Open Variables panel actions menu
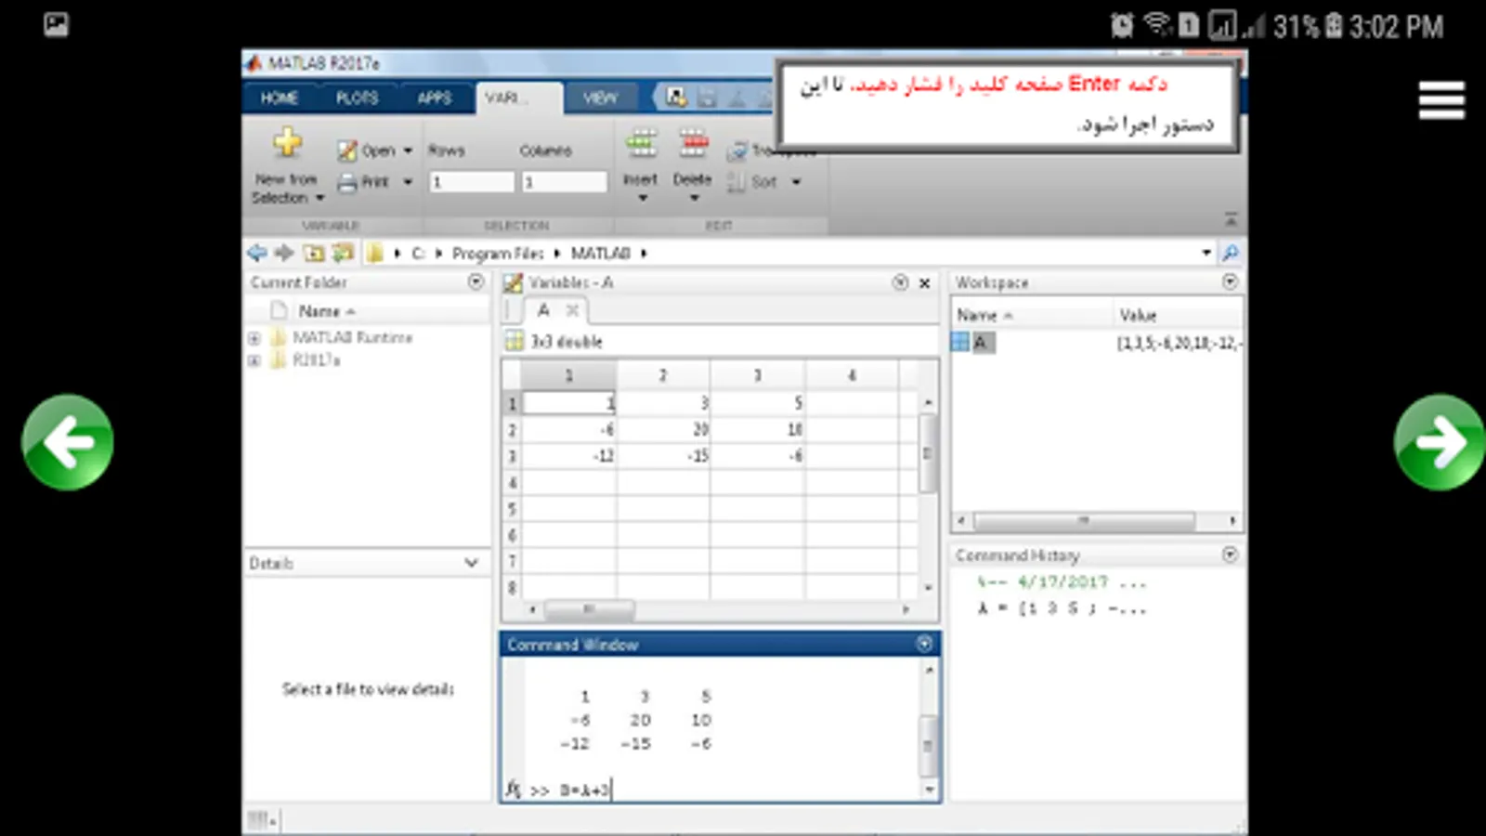 click(900, 282)
